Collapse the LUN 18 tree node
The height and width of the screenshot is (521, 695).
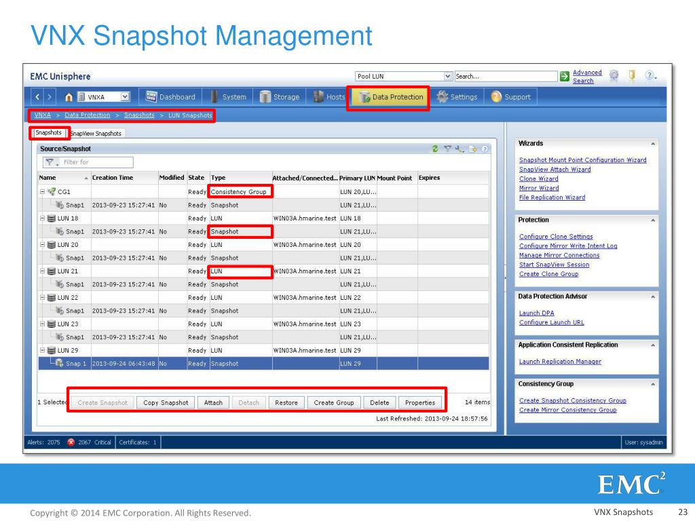point(43,218)
